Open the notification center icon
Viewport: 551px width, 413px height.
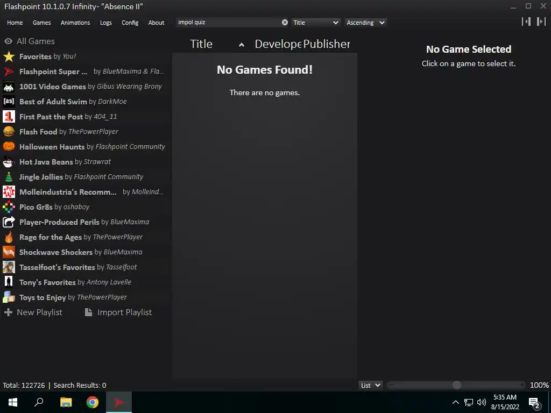[x=534, y=402]
